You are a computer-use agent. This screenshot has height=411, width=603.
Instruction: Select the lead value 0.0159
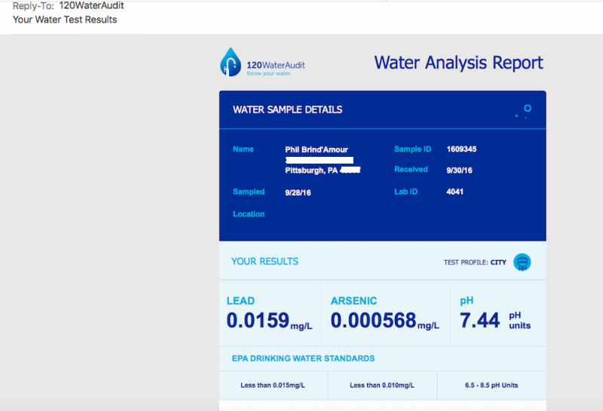pos(258,321)
